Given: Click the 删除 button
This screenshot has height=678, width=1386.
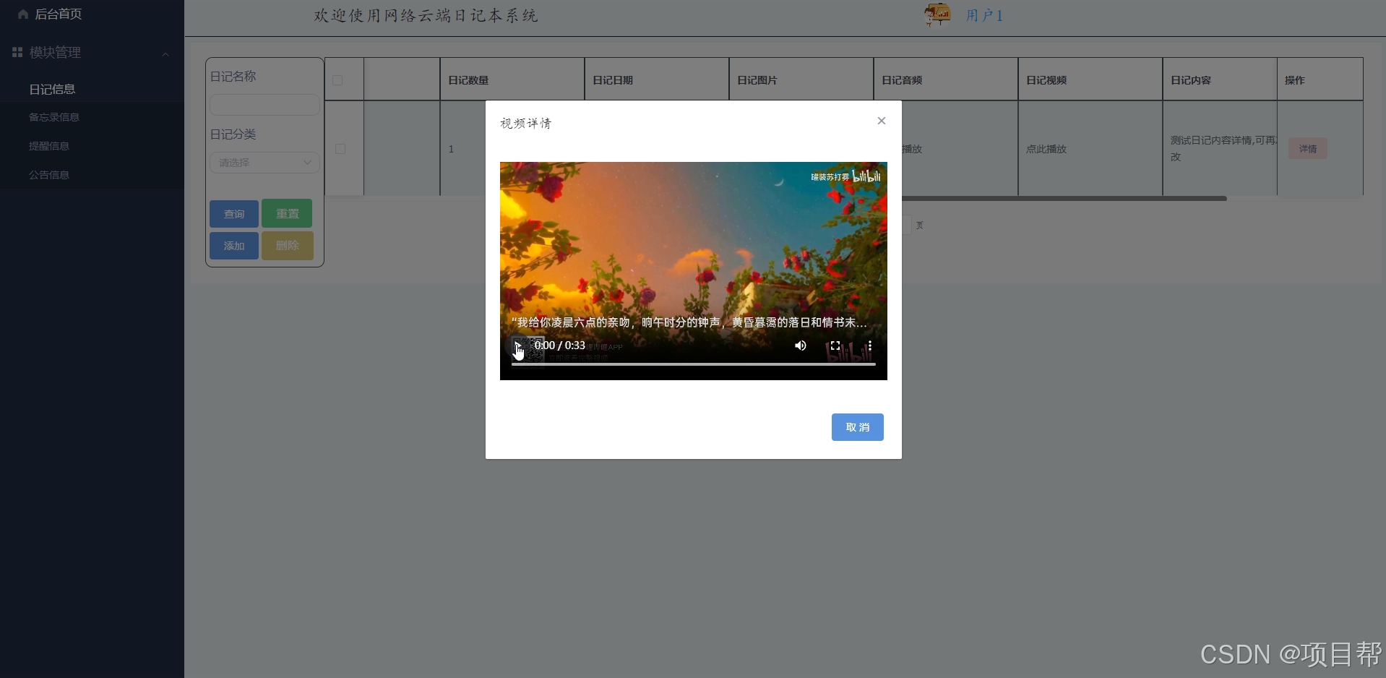Looking at the screenshot, I should [288, 245].
